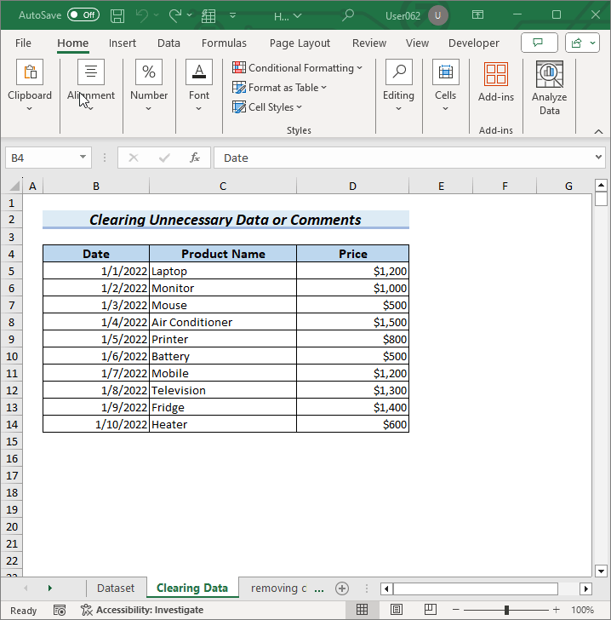611x620 pixels.
Task: Select the Home tab
Action: point(72,43)
